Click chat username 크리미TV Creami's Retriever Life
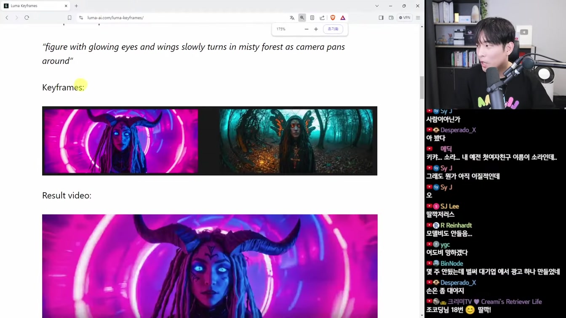 click(x=494, y=302)
